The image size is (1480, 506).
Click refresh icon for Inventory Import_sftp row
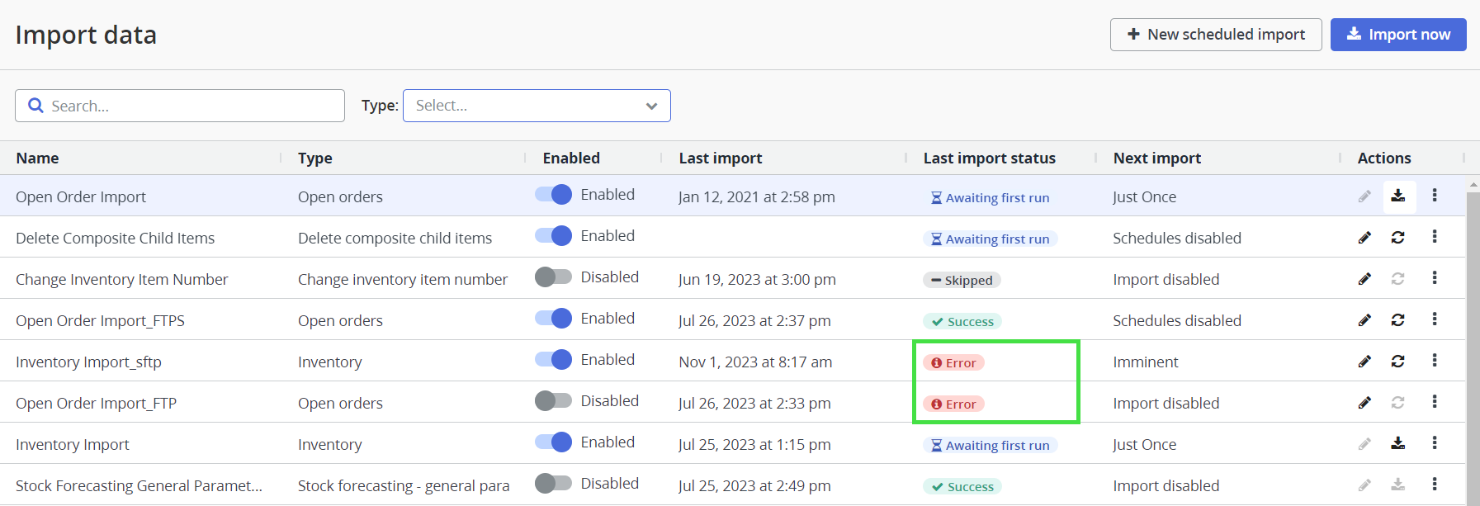(1397, 362)
